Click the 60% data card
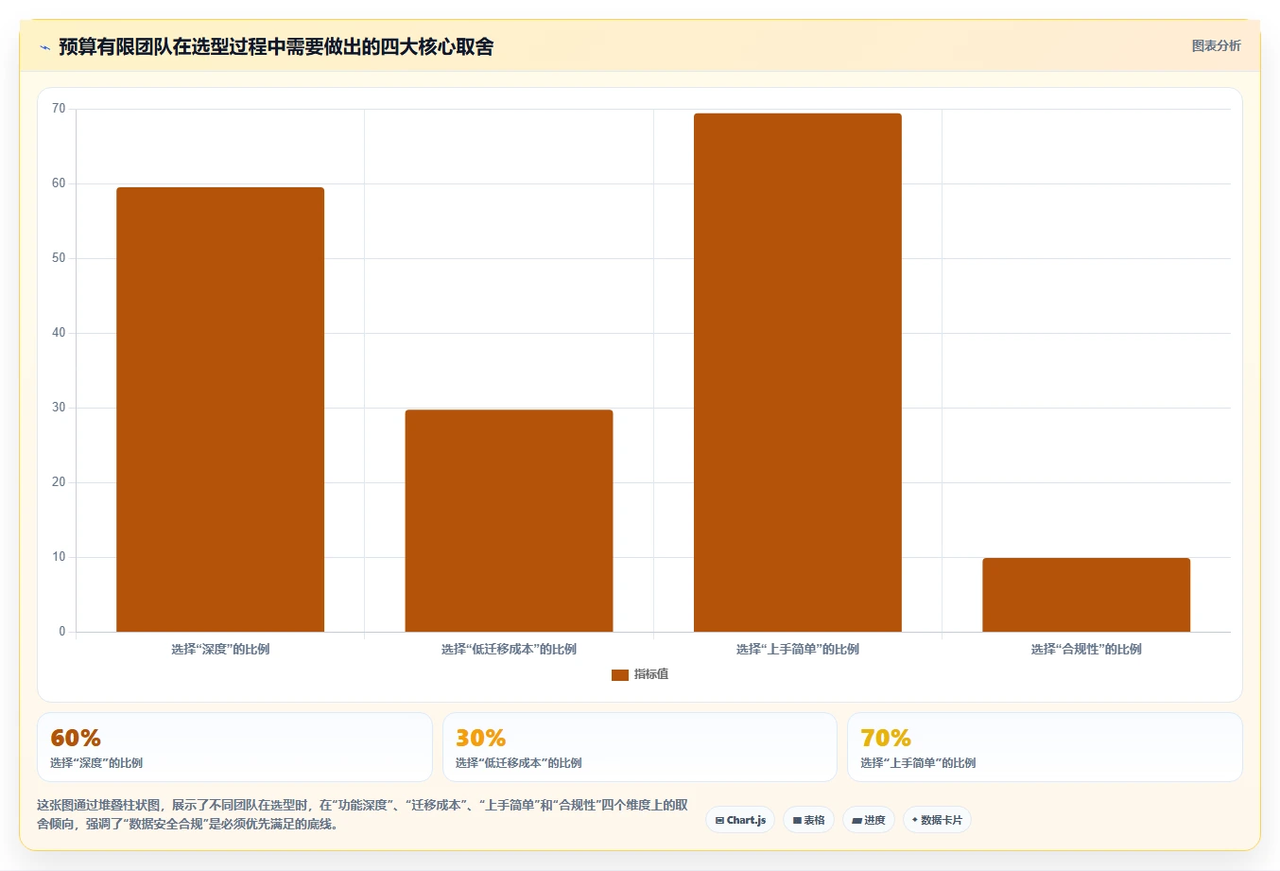Image resolution: width=1280 pixels, height=871 pixels. [234, 747]
